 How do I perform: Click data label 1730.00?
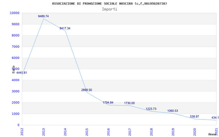coord(129,103)
